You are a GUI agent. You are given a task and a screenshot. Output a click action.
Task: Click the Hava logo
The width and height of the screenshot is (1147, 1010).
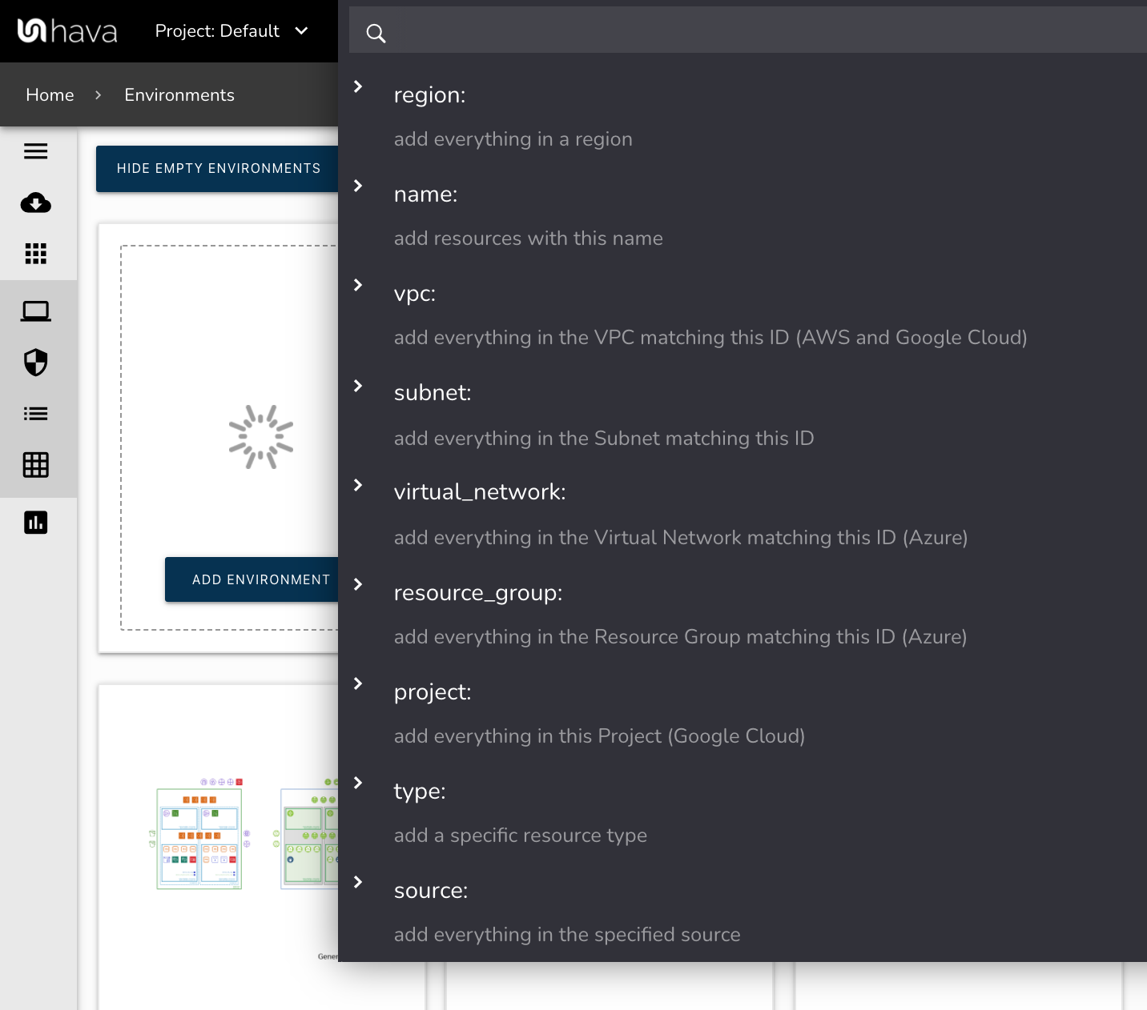[x=68, y=30]
